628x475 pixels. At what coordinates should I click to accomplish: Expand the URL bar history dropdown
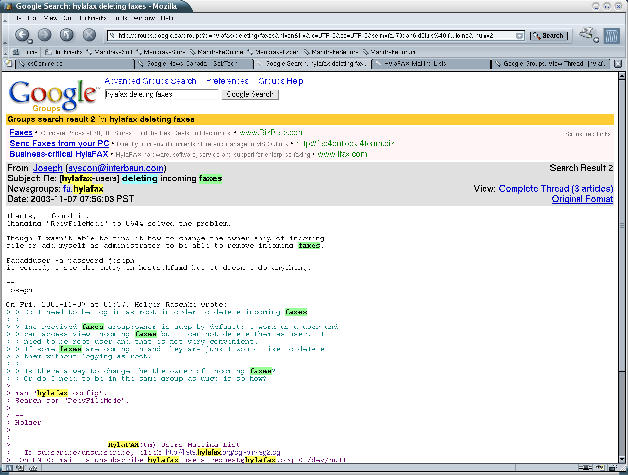pos(520,36)
